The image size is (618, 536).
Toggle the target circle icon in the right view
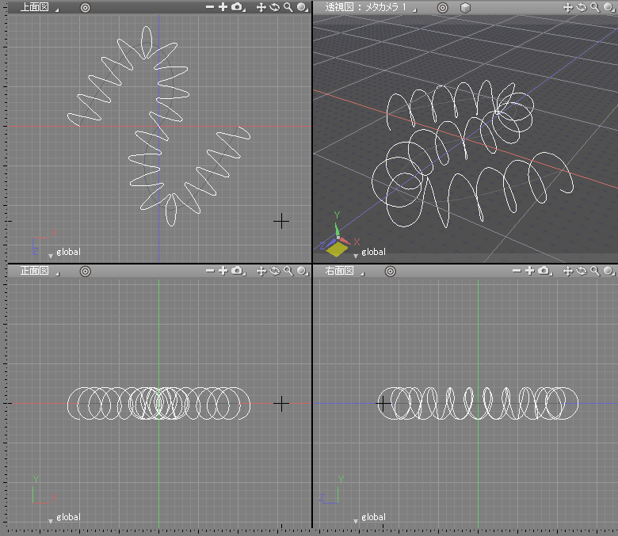click(x=391, y=272)
